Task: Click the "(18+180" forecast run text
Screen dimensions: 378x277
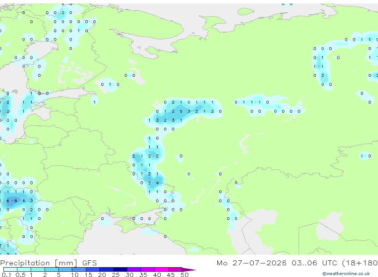Action: 360,263
